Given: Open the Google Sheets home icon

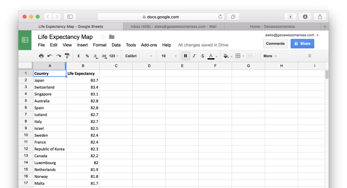Looking at the screenshot, I should click(x=25, y=40).
